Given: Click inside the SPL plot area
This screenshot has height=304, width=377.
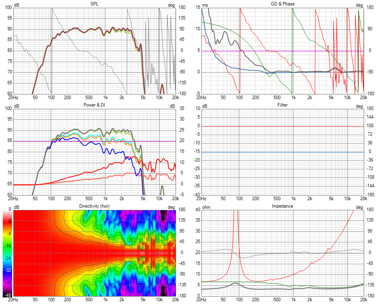Looking at the screenshot, I should [x=94, y=51].
